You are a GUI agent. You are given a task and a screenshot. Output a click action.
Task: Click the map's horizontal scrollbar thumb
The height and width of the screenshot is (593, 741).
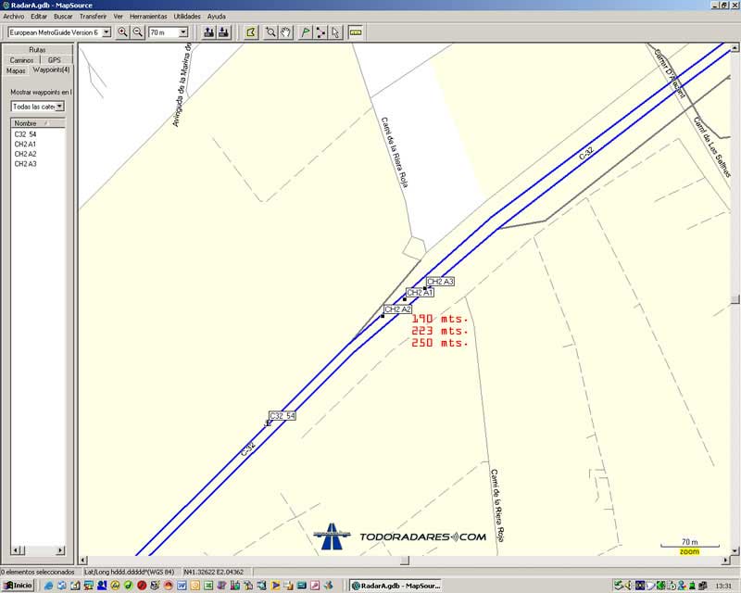point(403,561)
